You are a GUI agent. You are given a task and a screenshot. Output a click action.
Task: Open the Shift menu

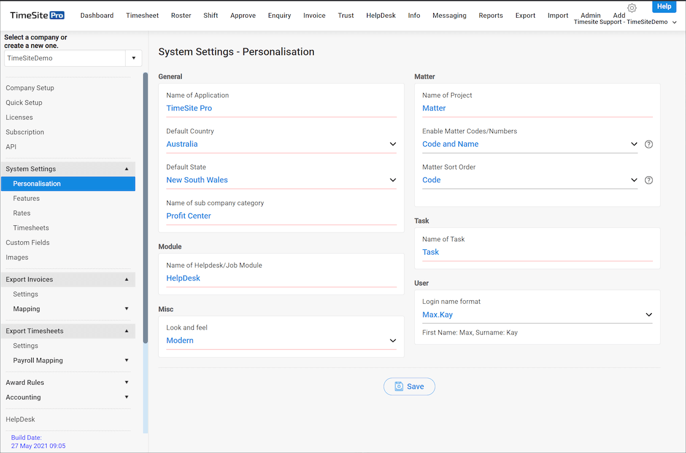click(210, 15)
